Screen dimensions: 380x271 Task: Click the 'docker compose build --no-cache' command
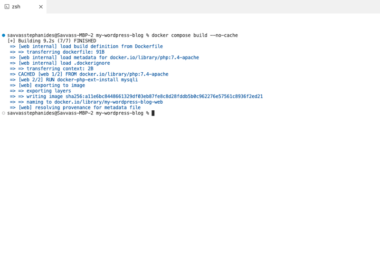coord(195,36)
